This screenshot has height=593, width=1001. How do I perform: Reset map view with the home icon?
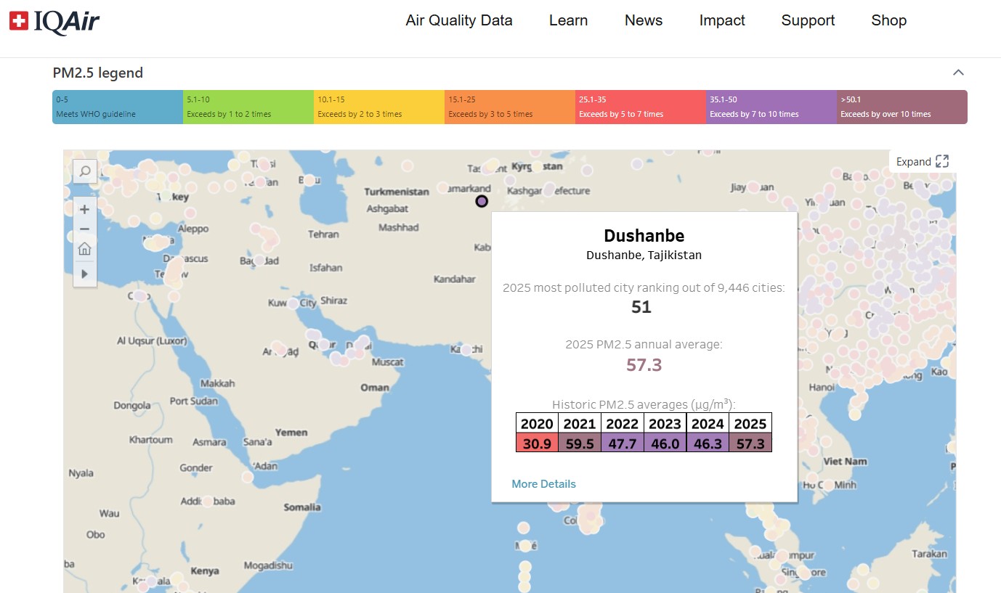point(85,249)
